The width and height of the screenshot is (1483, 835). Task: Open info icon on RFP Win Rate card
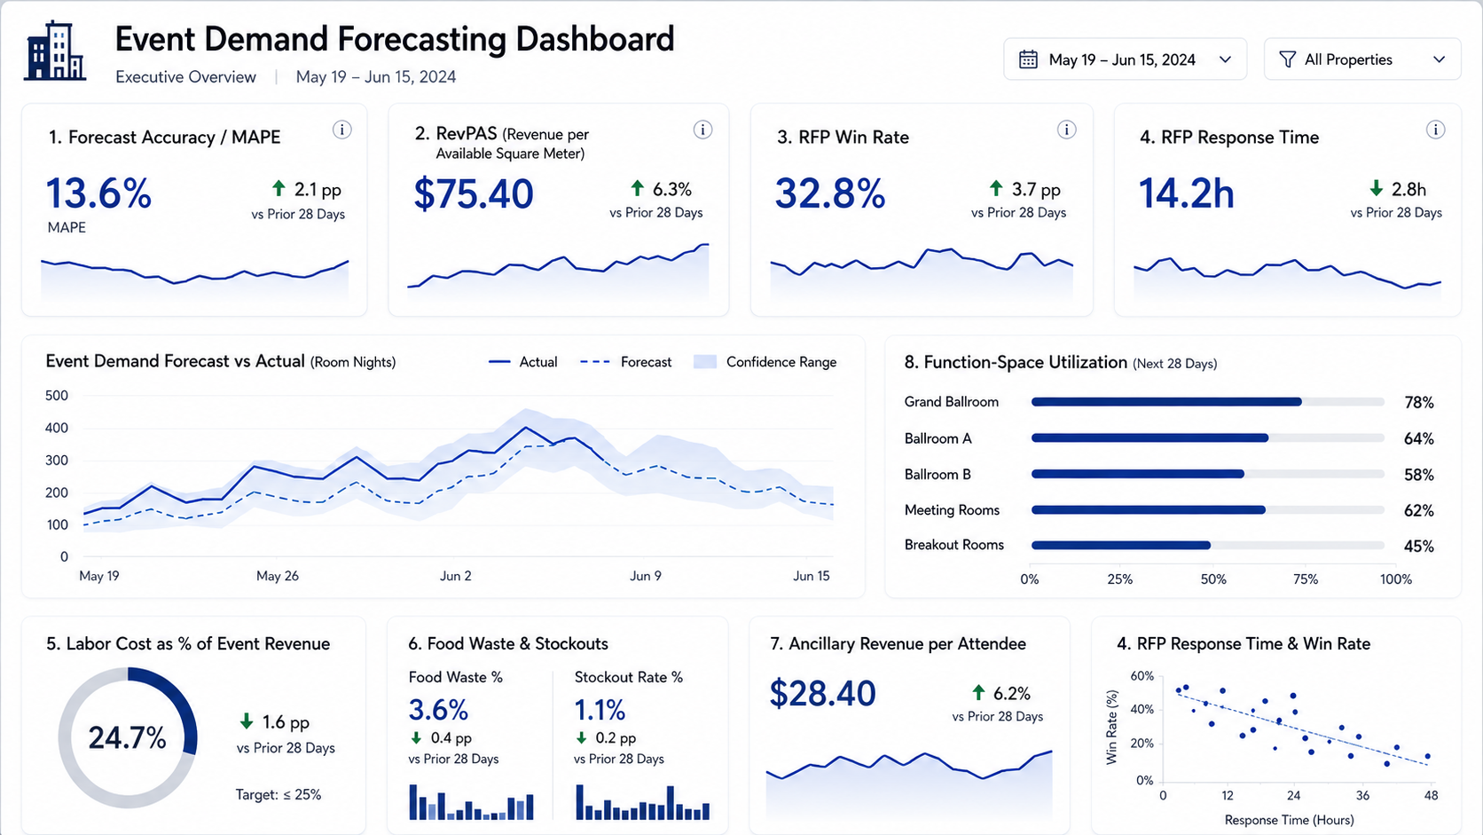1066,130
